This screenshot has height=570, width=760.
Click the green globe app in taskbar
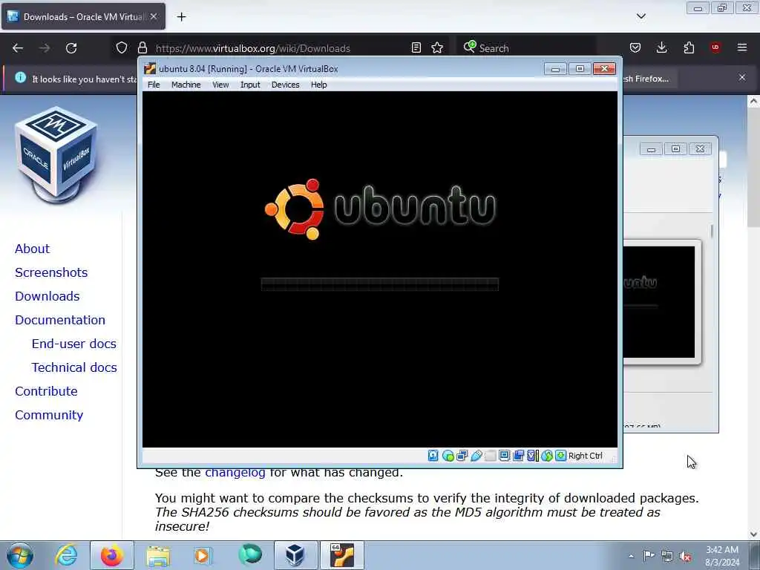(x=250, y=554)
